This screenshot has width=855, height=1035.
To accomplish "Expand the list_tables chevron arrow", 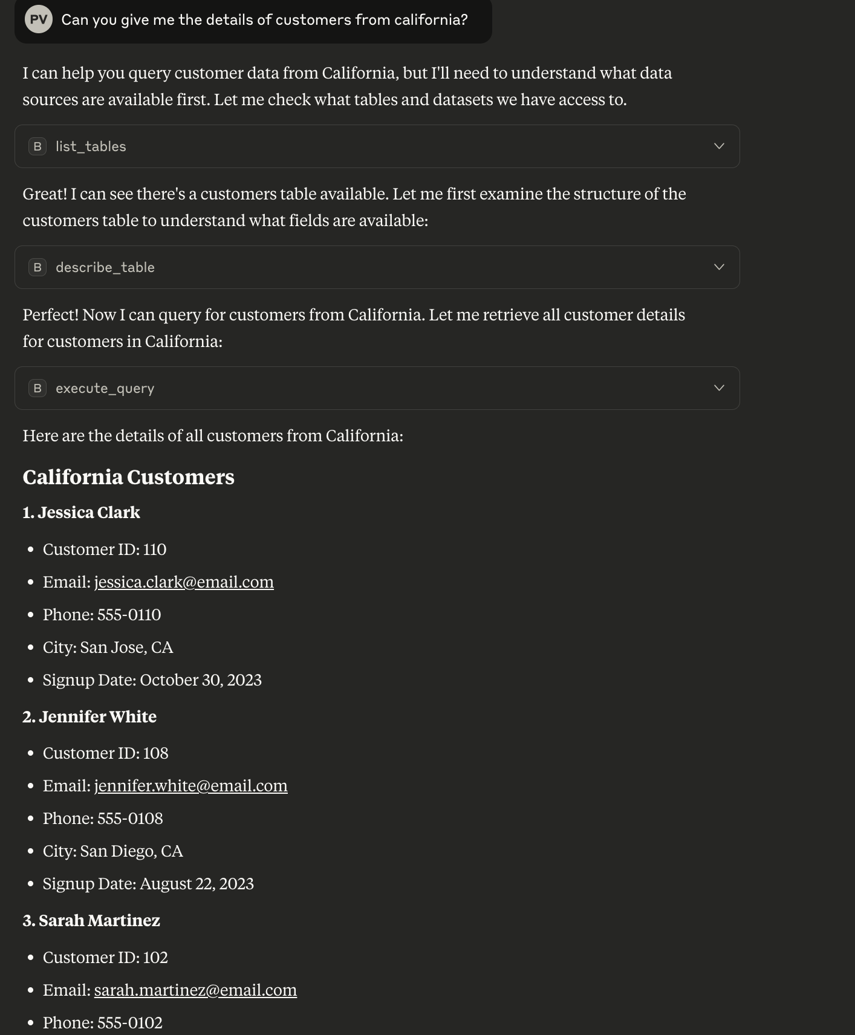I will tap(719, 146).
